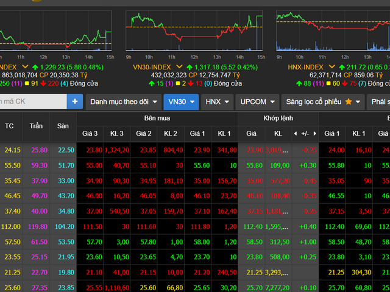Click the Bên mua group header
The height and width of the screenshot is (292, 390).
pos(158,117)
